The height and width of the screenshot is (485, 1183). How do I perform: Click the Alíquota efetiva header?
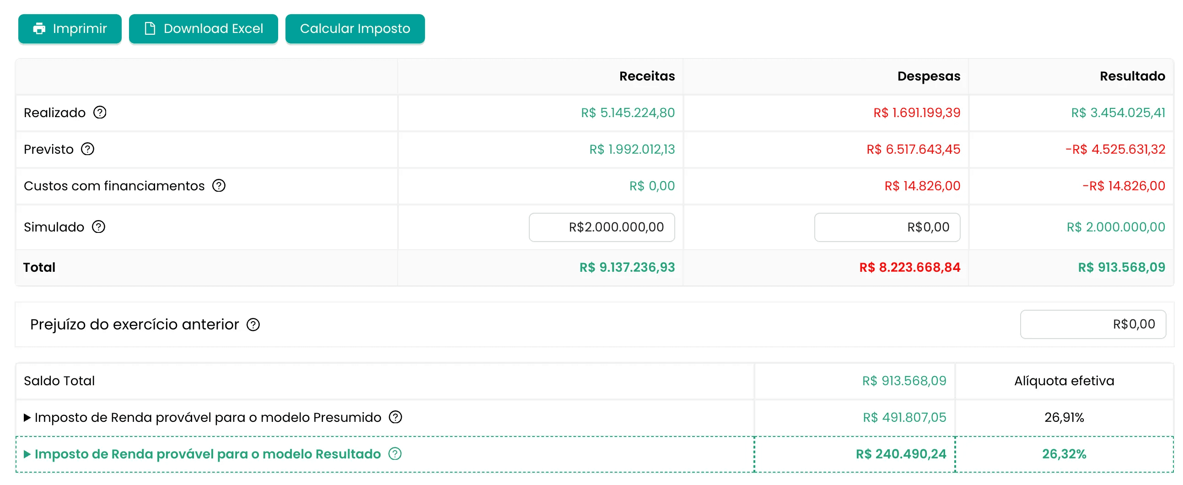(x=1064, y=381)
